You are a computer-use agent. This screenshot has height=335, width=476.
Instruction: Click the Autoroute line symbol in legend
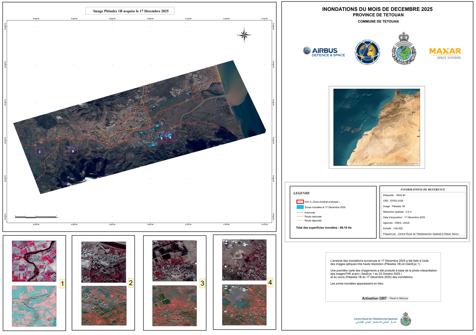[300, 212]
